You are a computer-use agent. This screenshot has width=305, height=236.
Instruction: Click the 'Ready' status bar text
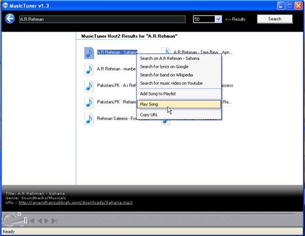coord(9,232)
